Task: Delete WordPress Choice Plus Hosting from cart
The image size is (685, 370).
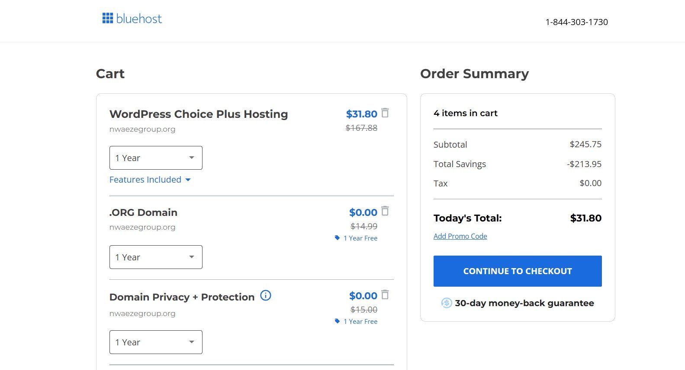Action: point(385,113)
